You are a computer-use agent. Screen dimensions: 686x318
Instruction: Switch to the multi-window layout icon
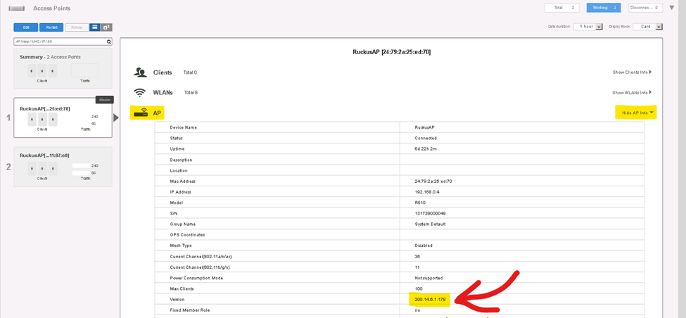(106, 27)
